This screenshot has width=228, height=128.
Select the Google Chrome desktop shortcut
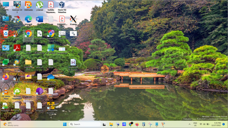28,36
